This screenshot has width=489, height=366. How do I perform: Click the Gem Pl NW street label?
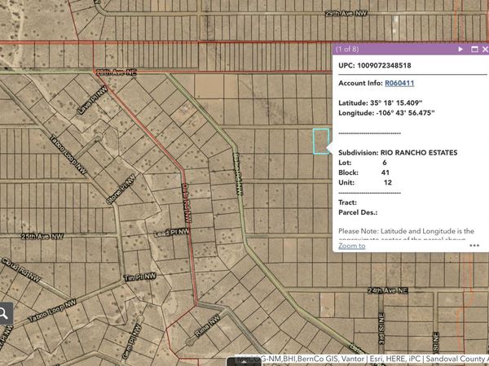[132, 341]
